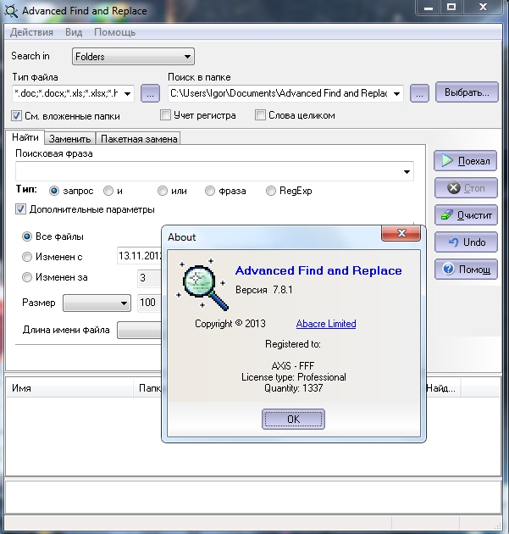The image size is (509, 534).
Task: Expand the Поисковая фраза history dropdown
Action: pos(407,171)
